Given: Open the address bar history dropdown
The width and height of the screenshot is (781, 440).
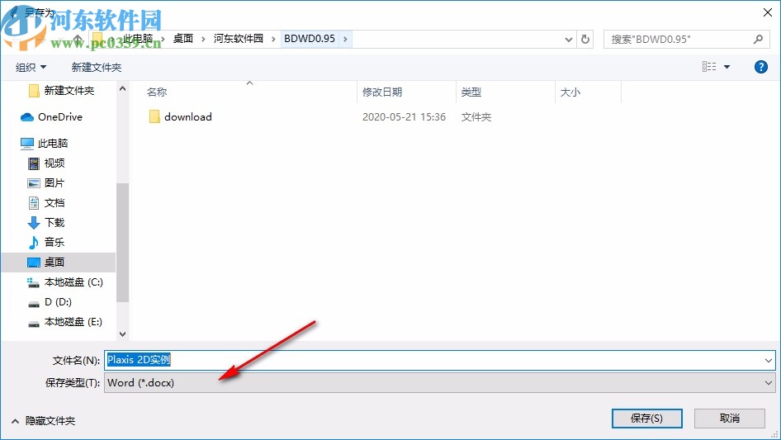Looking at the screenshot, I should (568, 40).
